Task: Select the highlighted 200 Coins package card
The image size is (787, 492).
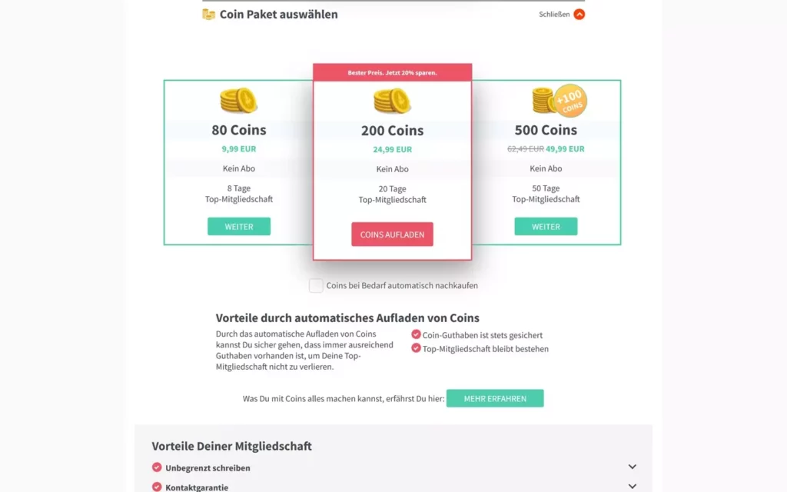Action: (x=392, y=234)
